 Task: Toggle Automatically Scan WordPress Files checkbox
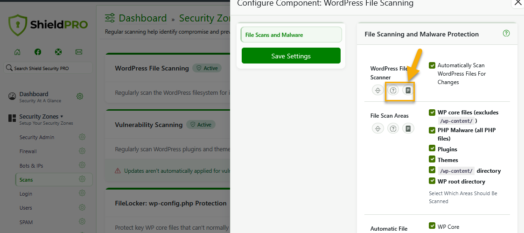pyautogui.click(x=432, y=65)
